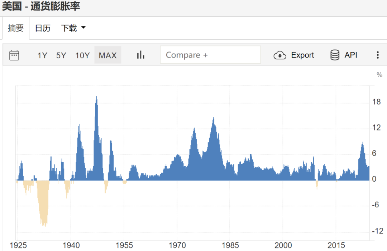Click the % unit label
This screenshot has width=387, height=251.
(x=379, y=75)
